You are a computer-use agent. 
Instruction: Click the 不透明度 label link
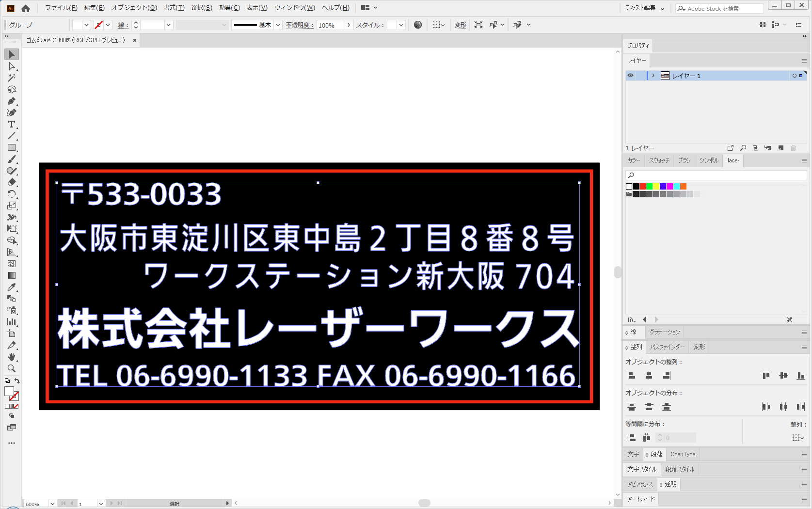tap(299, 25)
